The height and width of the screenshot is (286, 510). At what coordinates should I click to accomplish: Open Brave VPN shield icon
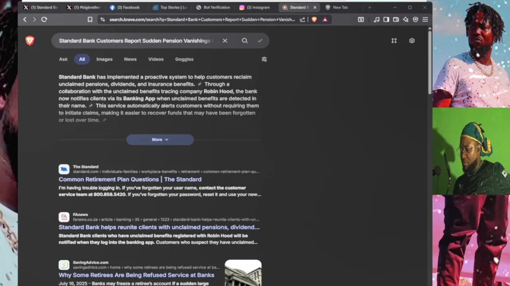(x=416, y=19)
